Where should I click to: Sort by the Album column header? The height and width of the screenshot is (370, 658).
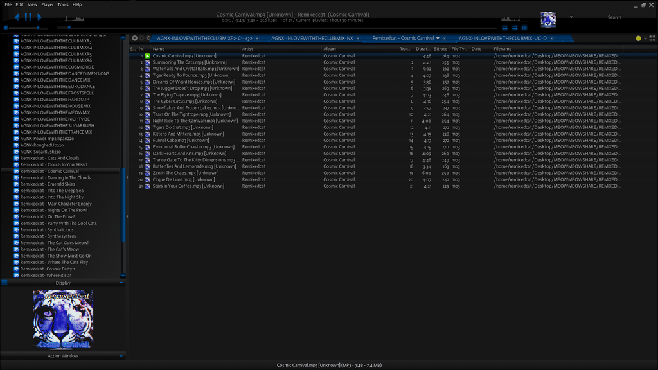[360, 49]
